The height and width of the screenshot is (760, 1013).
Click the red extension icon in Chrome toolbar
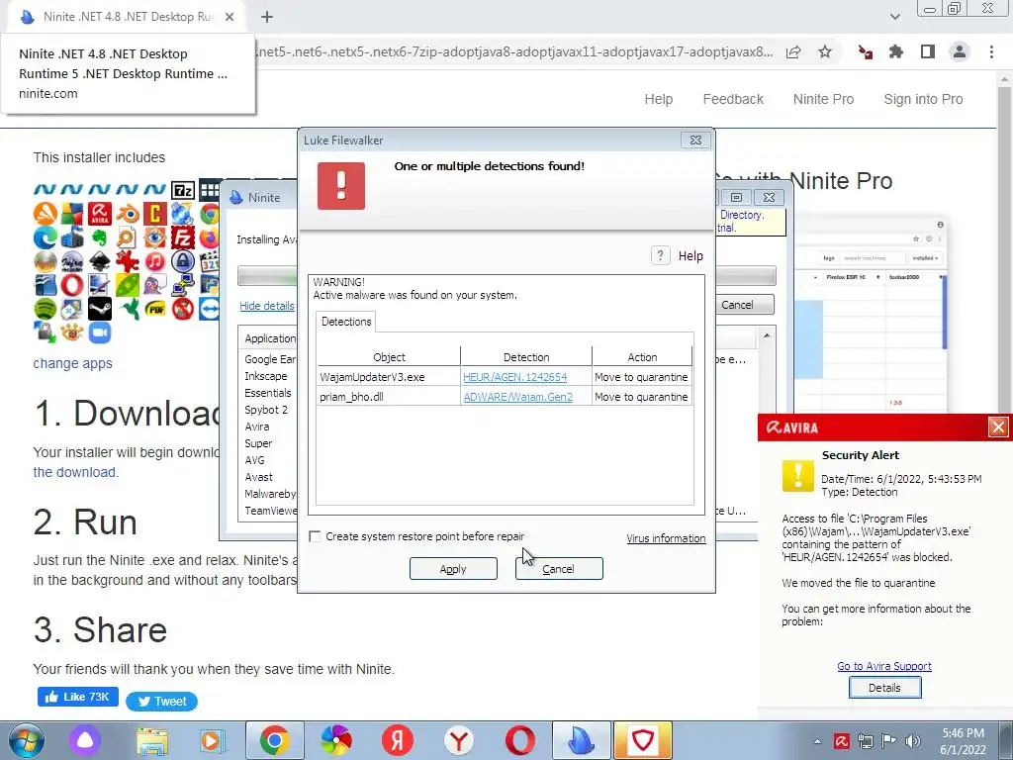(865, 51)
